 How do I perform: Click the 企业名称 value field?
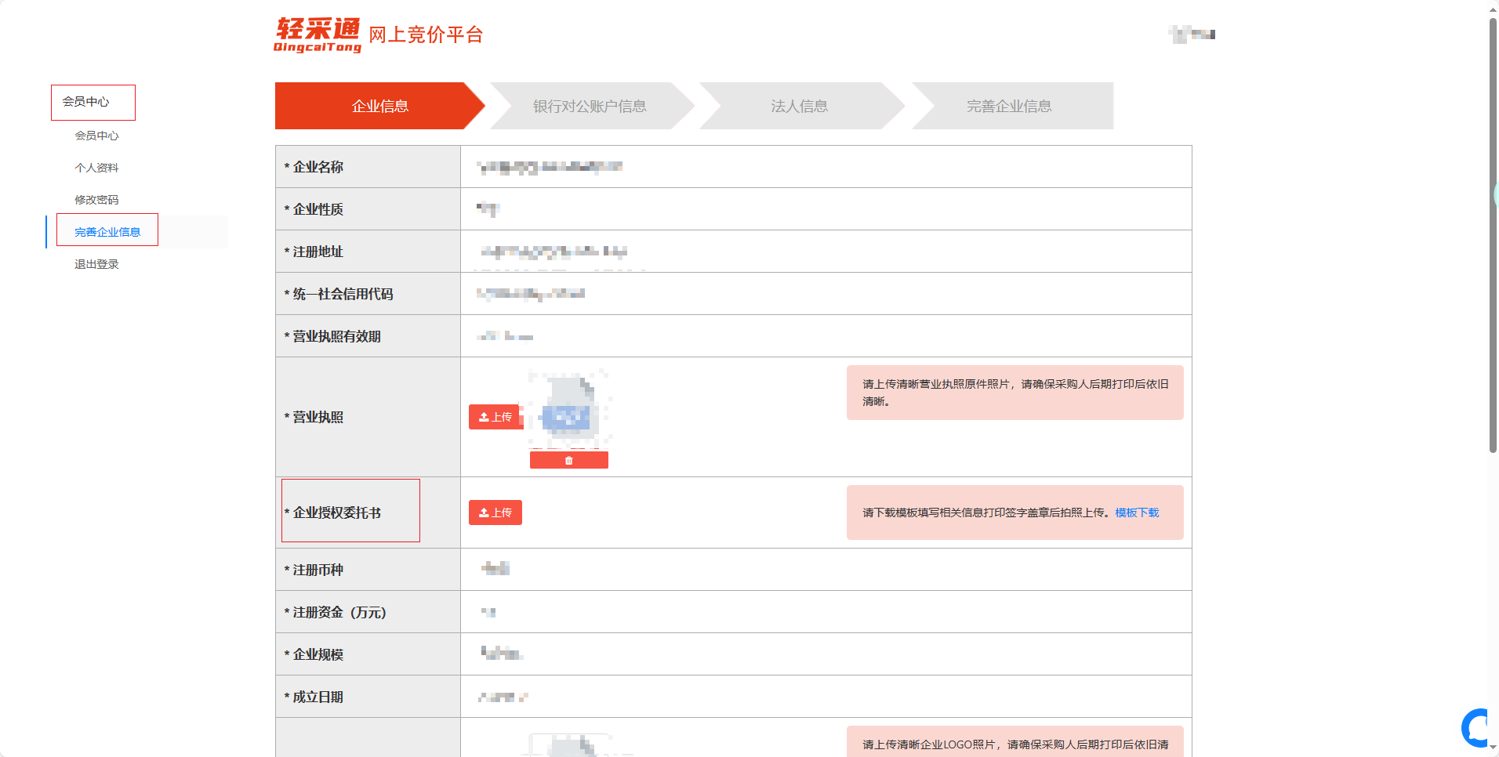[825, 167]
